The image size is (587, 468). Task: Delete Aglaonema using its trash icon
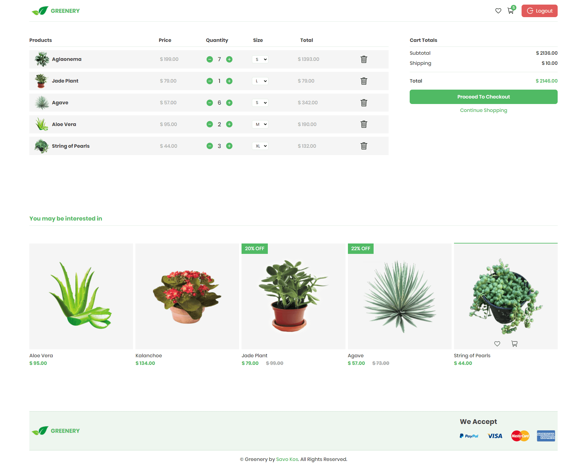click(x=364, y=59)
